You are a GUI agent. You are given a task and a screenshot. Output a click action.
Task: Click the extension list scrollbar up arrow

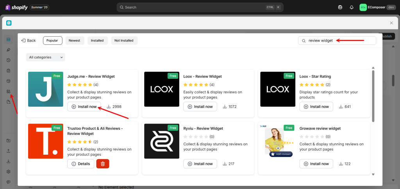coord(373,68)
